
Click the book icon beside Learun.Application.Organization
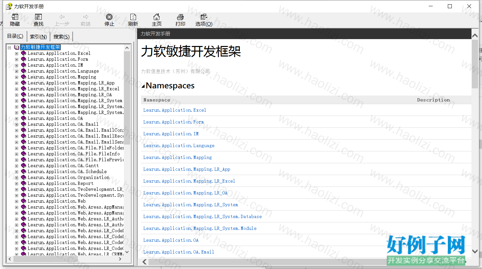tap(23, 177)
